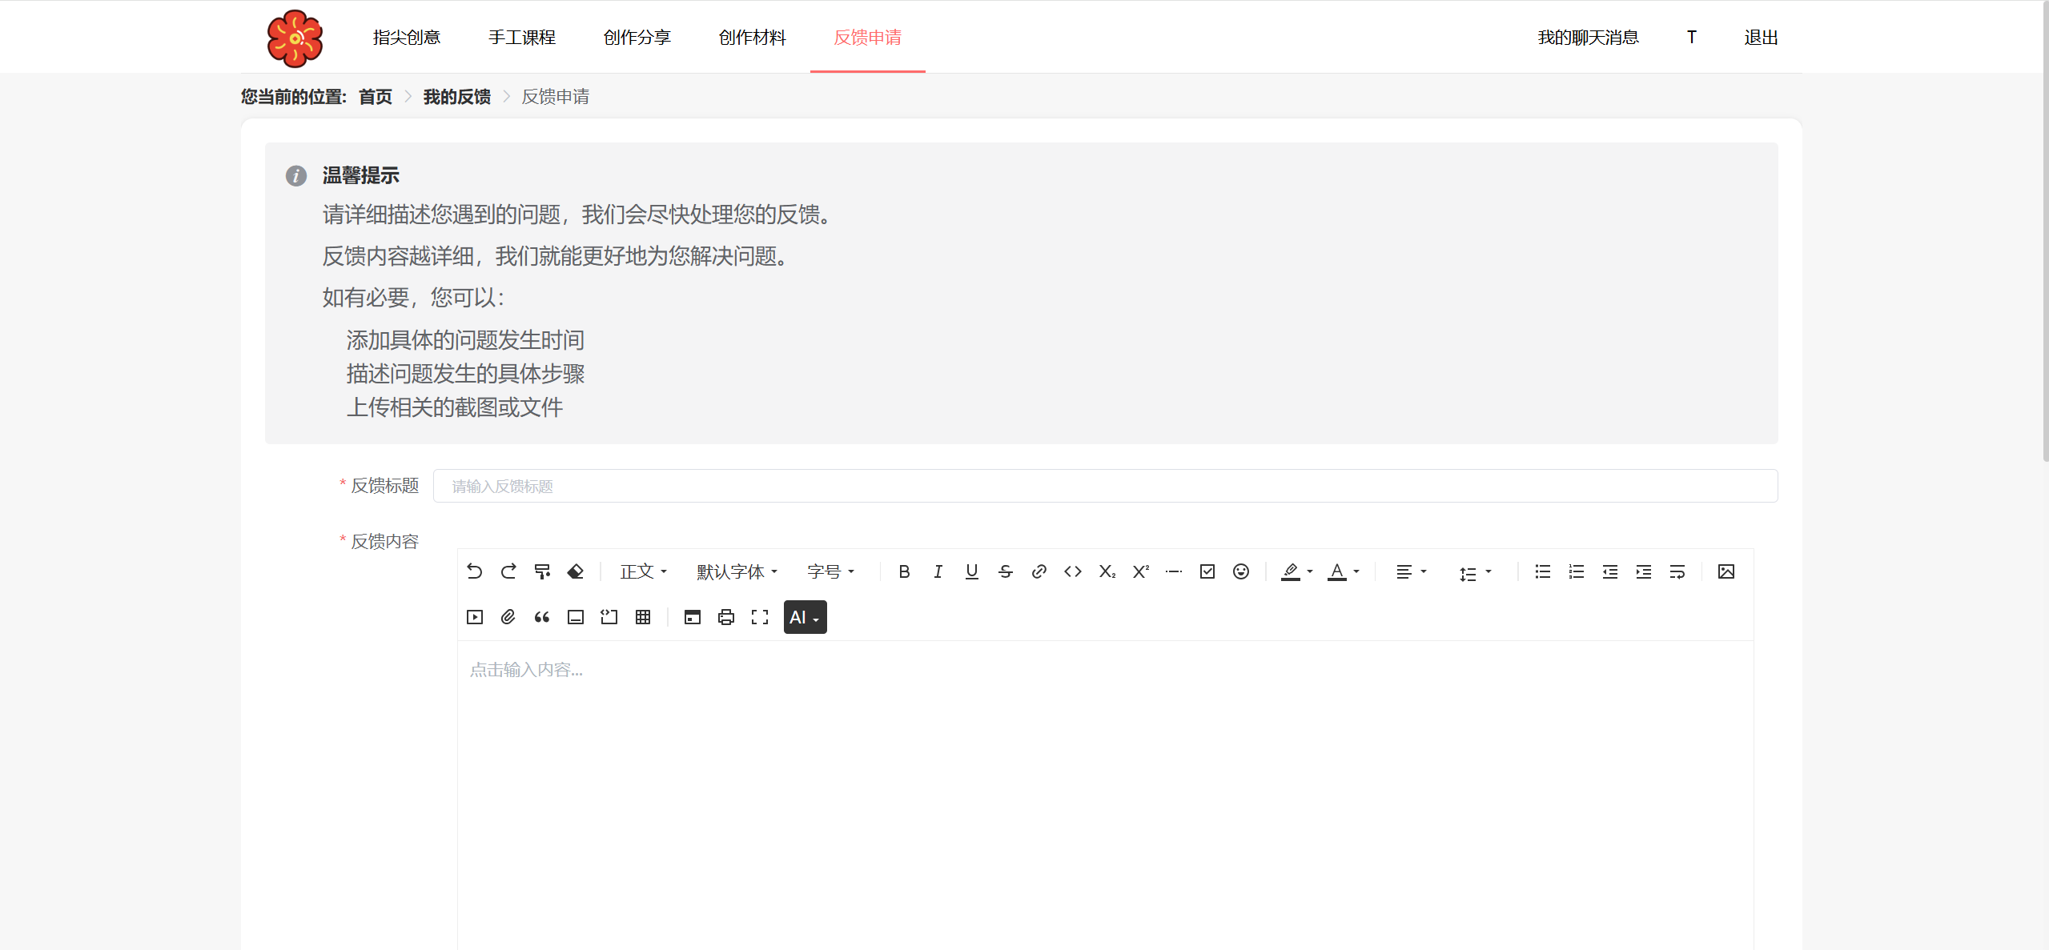Open the 默认字体 font family dropdown
Viewport: 2049px width, 950px height.
point(737,571)
